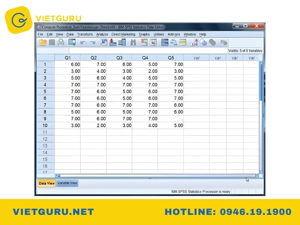
Task: Select empty row header 11
Action: point(45,132)
